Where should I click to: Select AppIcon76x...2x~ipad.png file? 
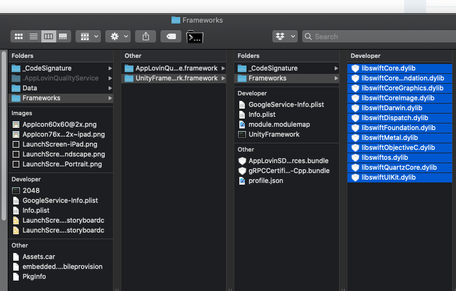(61, 134)
